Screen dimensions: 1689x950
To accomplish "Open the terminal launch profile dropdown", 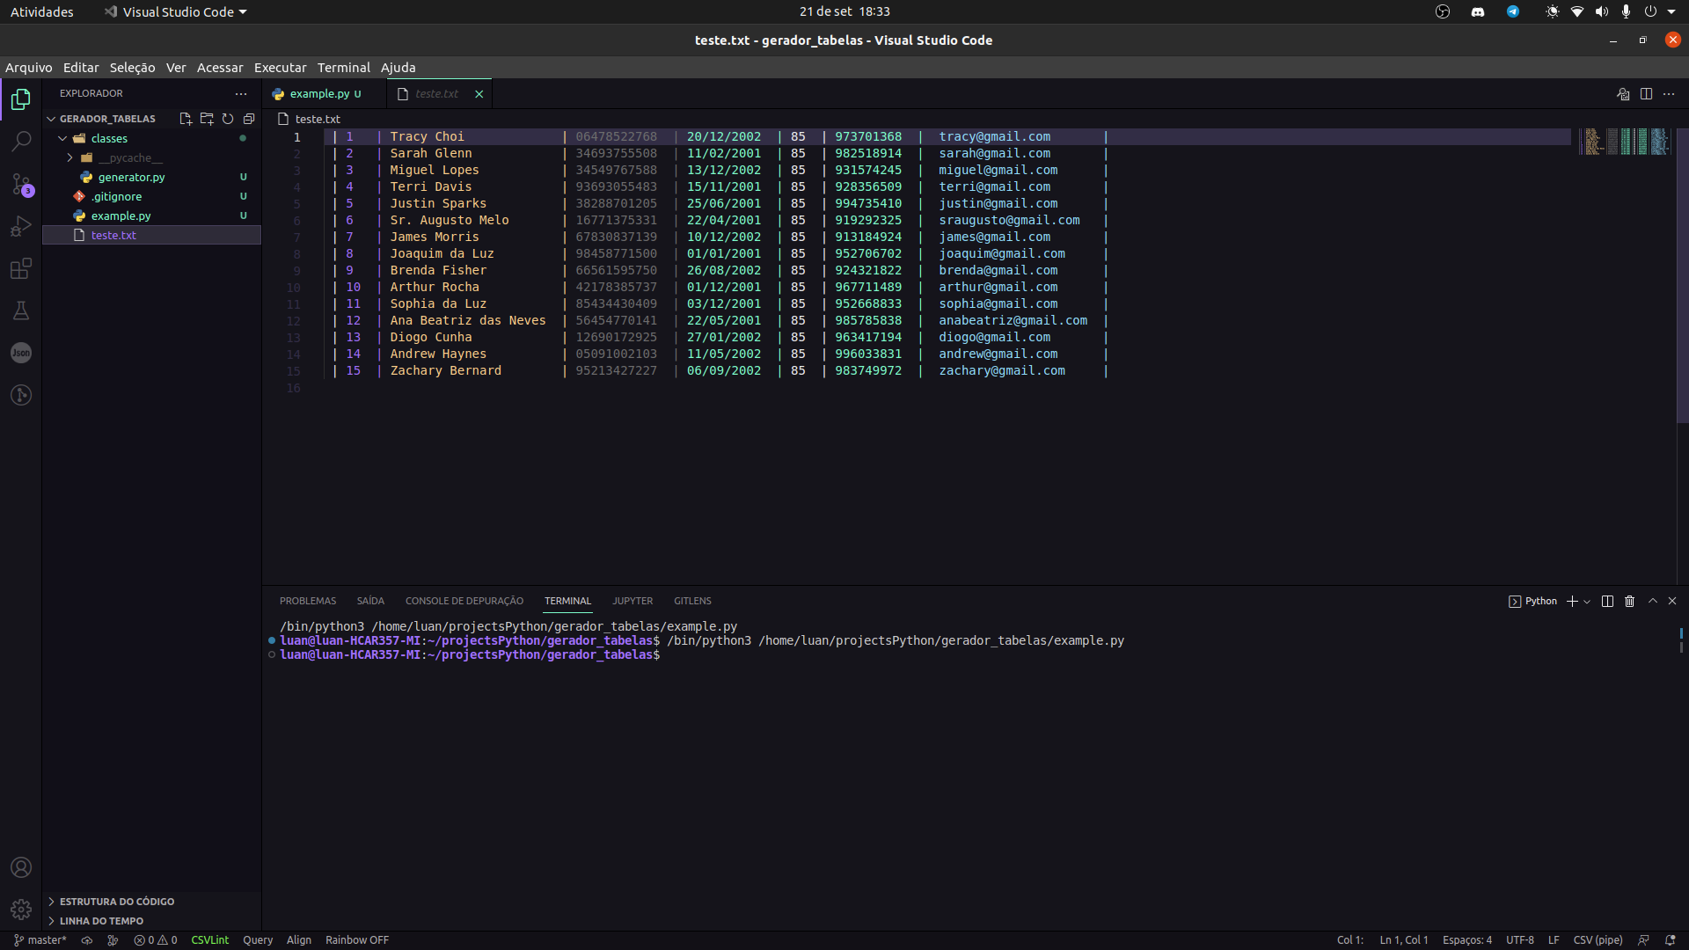I will pos(1587,601).
